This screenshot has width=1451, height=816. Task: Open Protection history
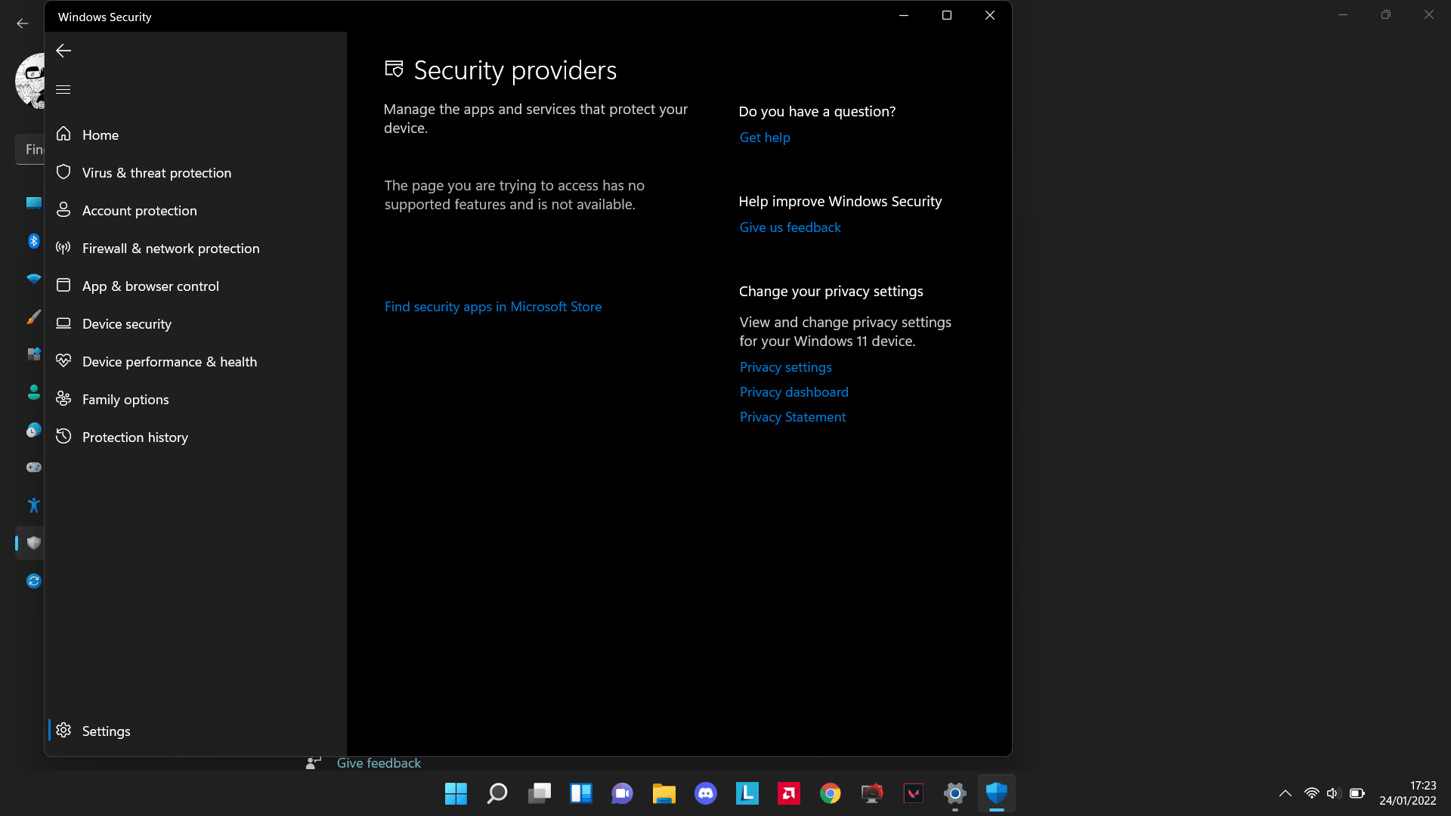point(135,437)
